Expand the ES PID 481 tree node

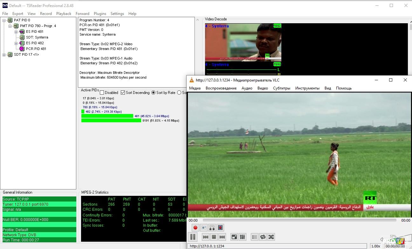[16, 32]
